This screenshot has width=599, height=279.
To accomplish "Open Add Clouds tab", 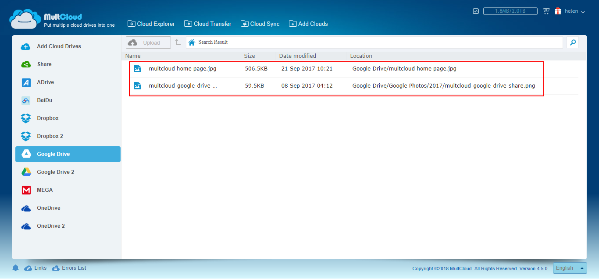I will [308, 24].
